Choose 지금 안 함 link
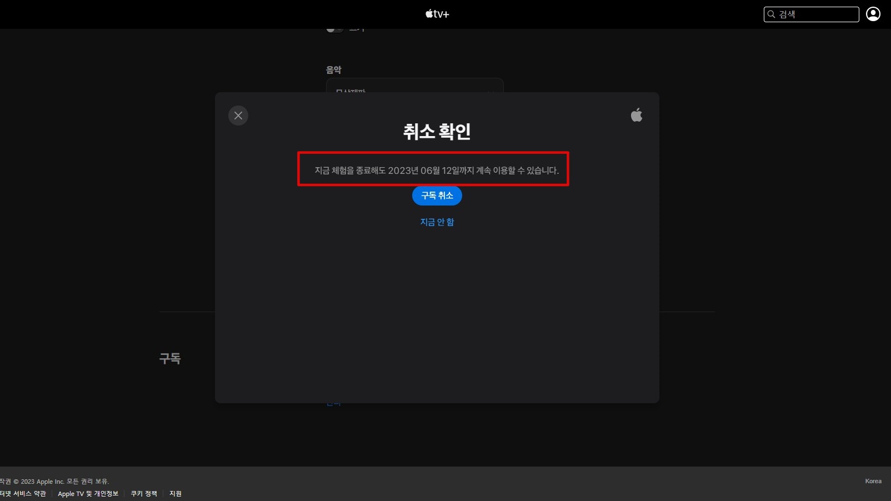Image resolution: width=891 pixels, height=501 pixels. tap(437, 222)
